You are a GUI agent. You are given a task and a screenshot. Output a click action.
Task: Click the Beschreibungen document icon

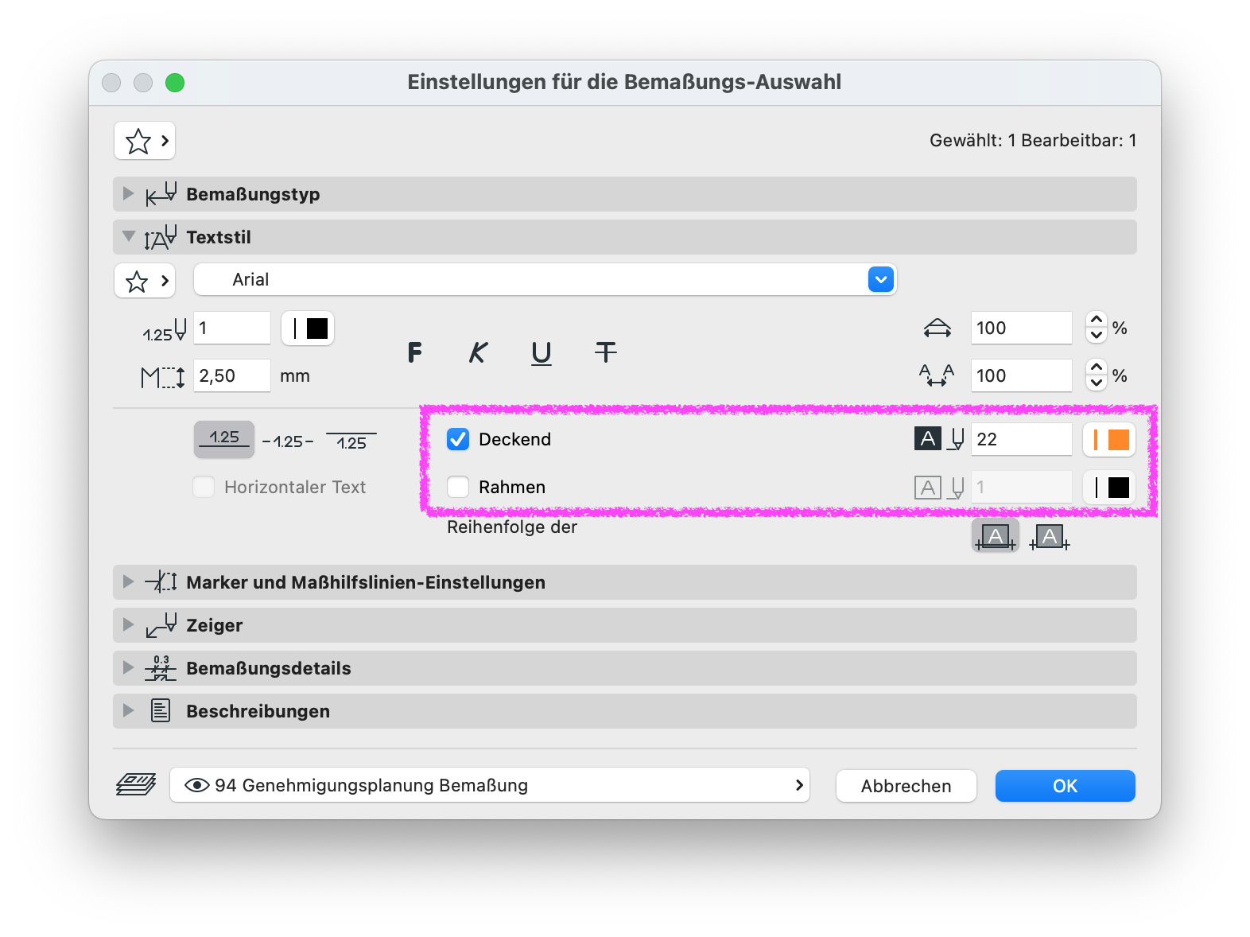tap(161, 710)
